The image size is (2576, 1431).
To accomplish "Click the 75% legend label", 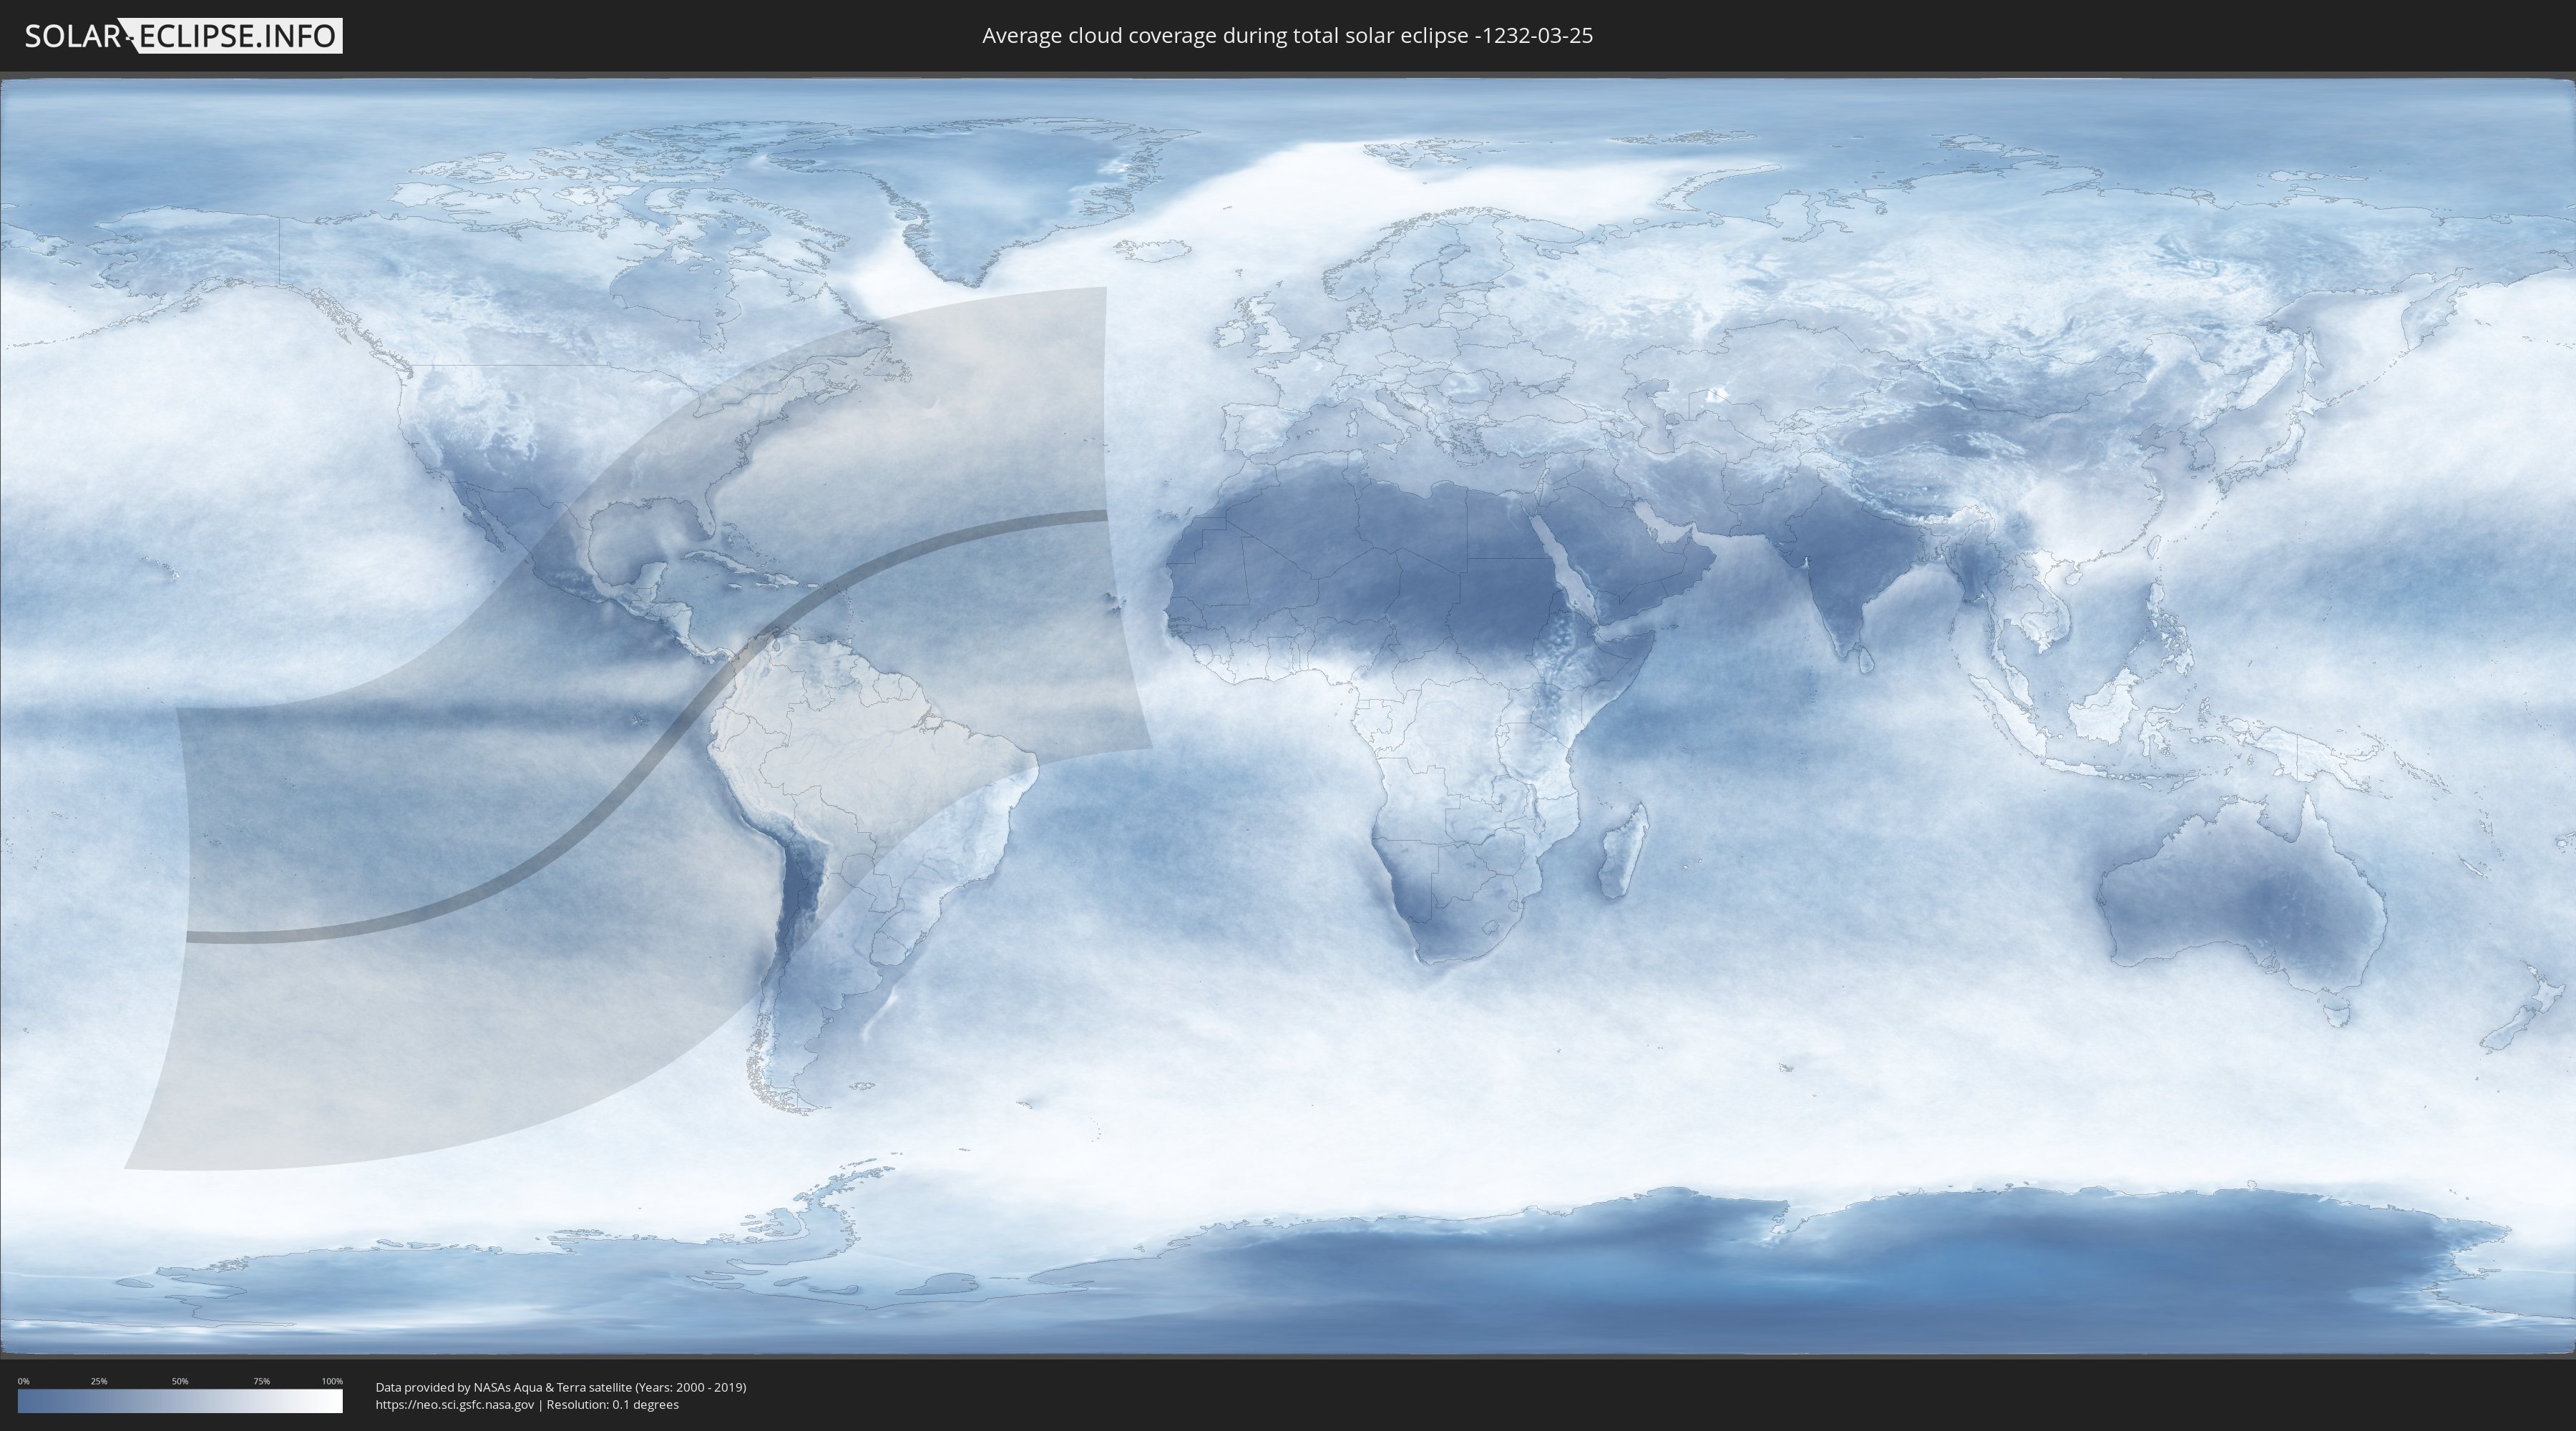I will click(261, 1381).
